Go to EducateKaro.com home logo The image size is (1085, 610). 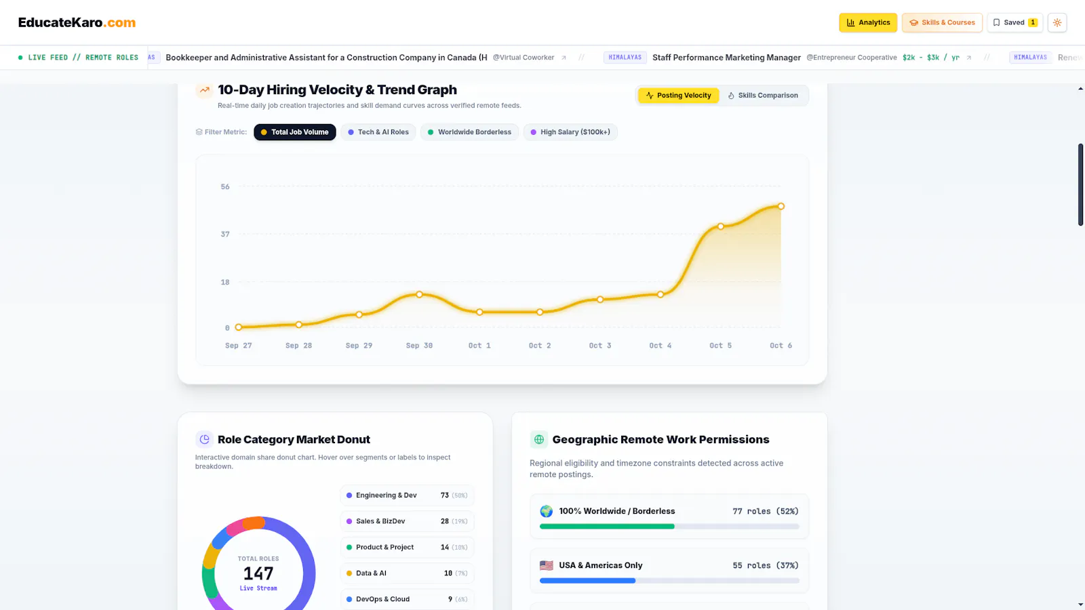point(77,22)
